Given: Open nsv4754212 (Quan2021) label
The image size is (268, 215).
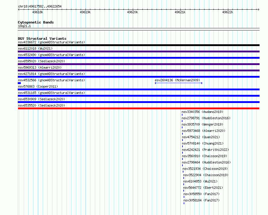Looking at the screenshot, I should pyautogui.click(x=201, y=137).
